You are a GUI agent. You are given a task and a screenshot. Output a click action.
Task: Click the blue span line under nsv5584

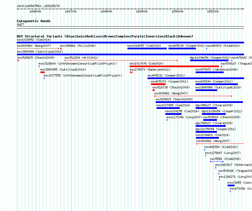tap(217, 162)
